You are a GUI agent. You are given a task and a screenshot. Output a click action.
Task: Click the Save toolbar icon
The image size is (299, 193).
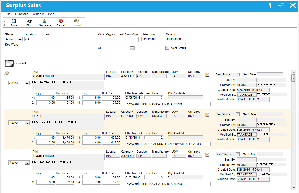[14, 21]
